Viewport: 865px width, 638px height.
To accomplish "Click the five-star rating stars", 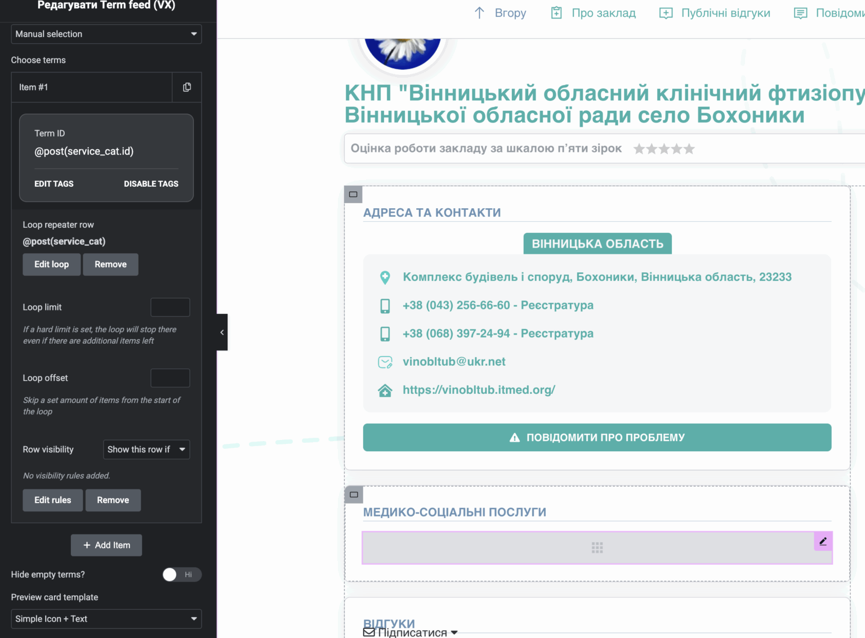I will [x=664, y=149].
